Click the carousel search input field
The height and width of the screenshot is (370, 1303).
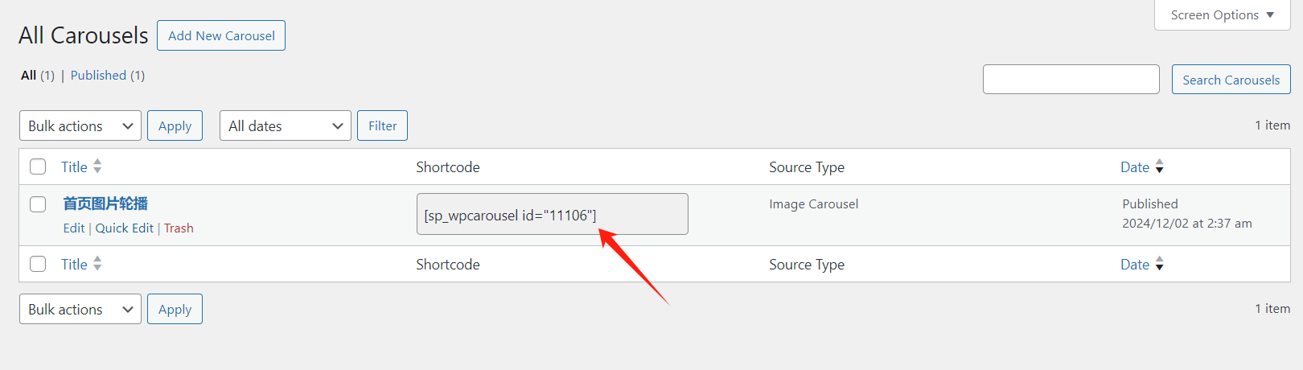[x=1071, y=80]
